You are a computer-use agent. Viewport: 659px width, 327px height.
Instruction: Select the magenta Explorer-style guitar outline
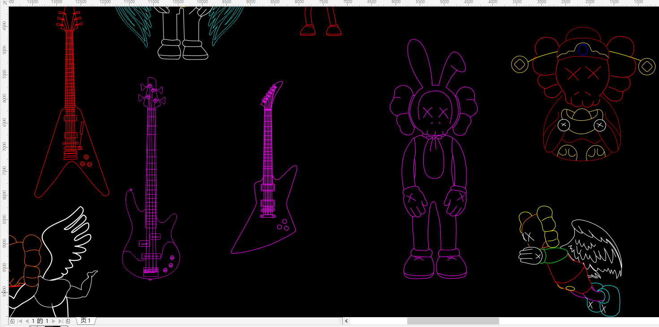coord(264,168)
